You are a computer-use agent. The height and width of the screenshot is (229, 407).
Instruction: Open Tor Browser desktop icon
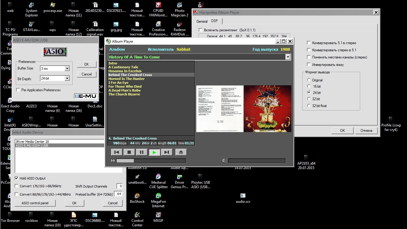tap(10, 217)
